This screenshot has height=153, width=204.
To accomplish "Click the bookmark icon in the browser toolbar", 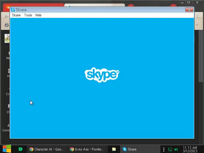I will click(7, 25).
